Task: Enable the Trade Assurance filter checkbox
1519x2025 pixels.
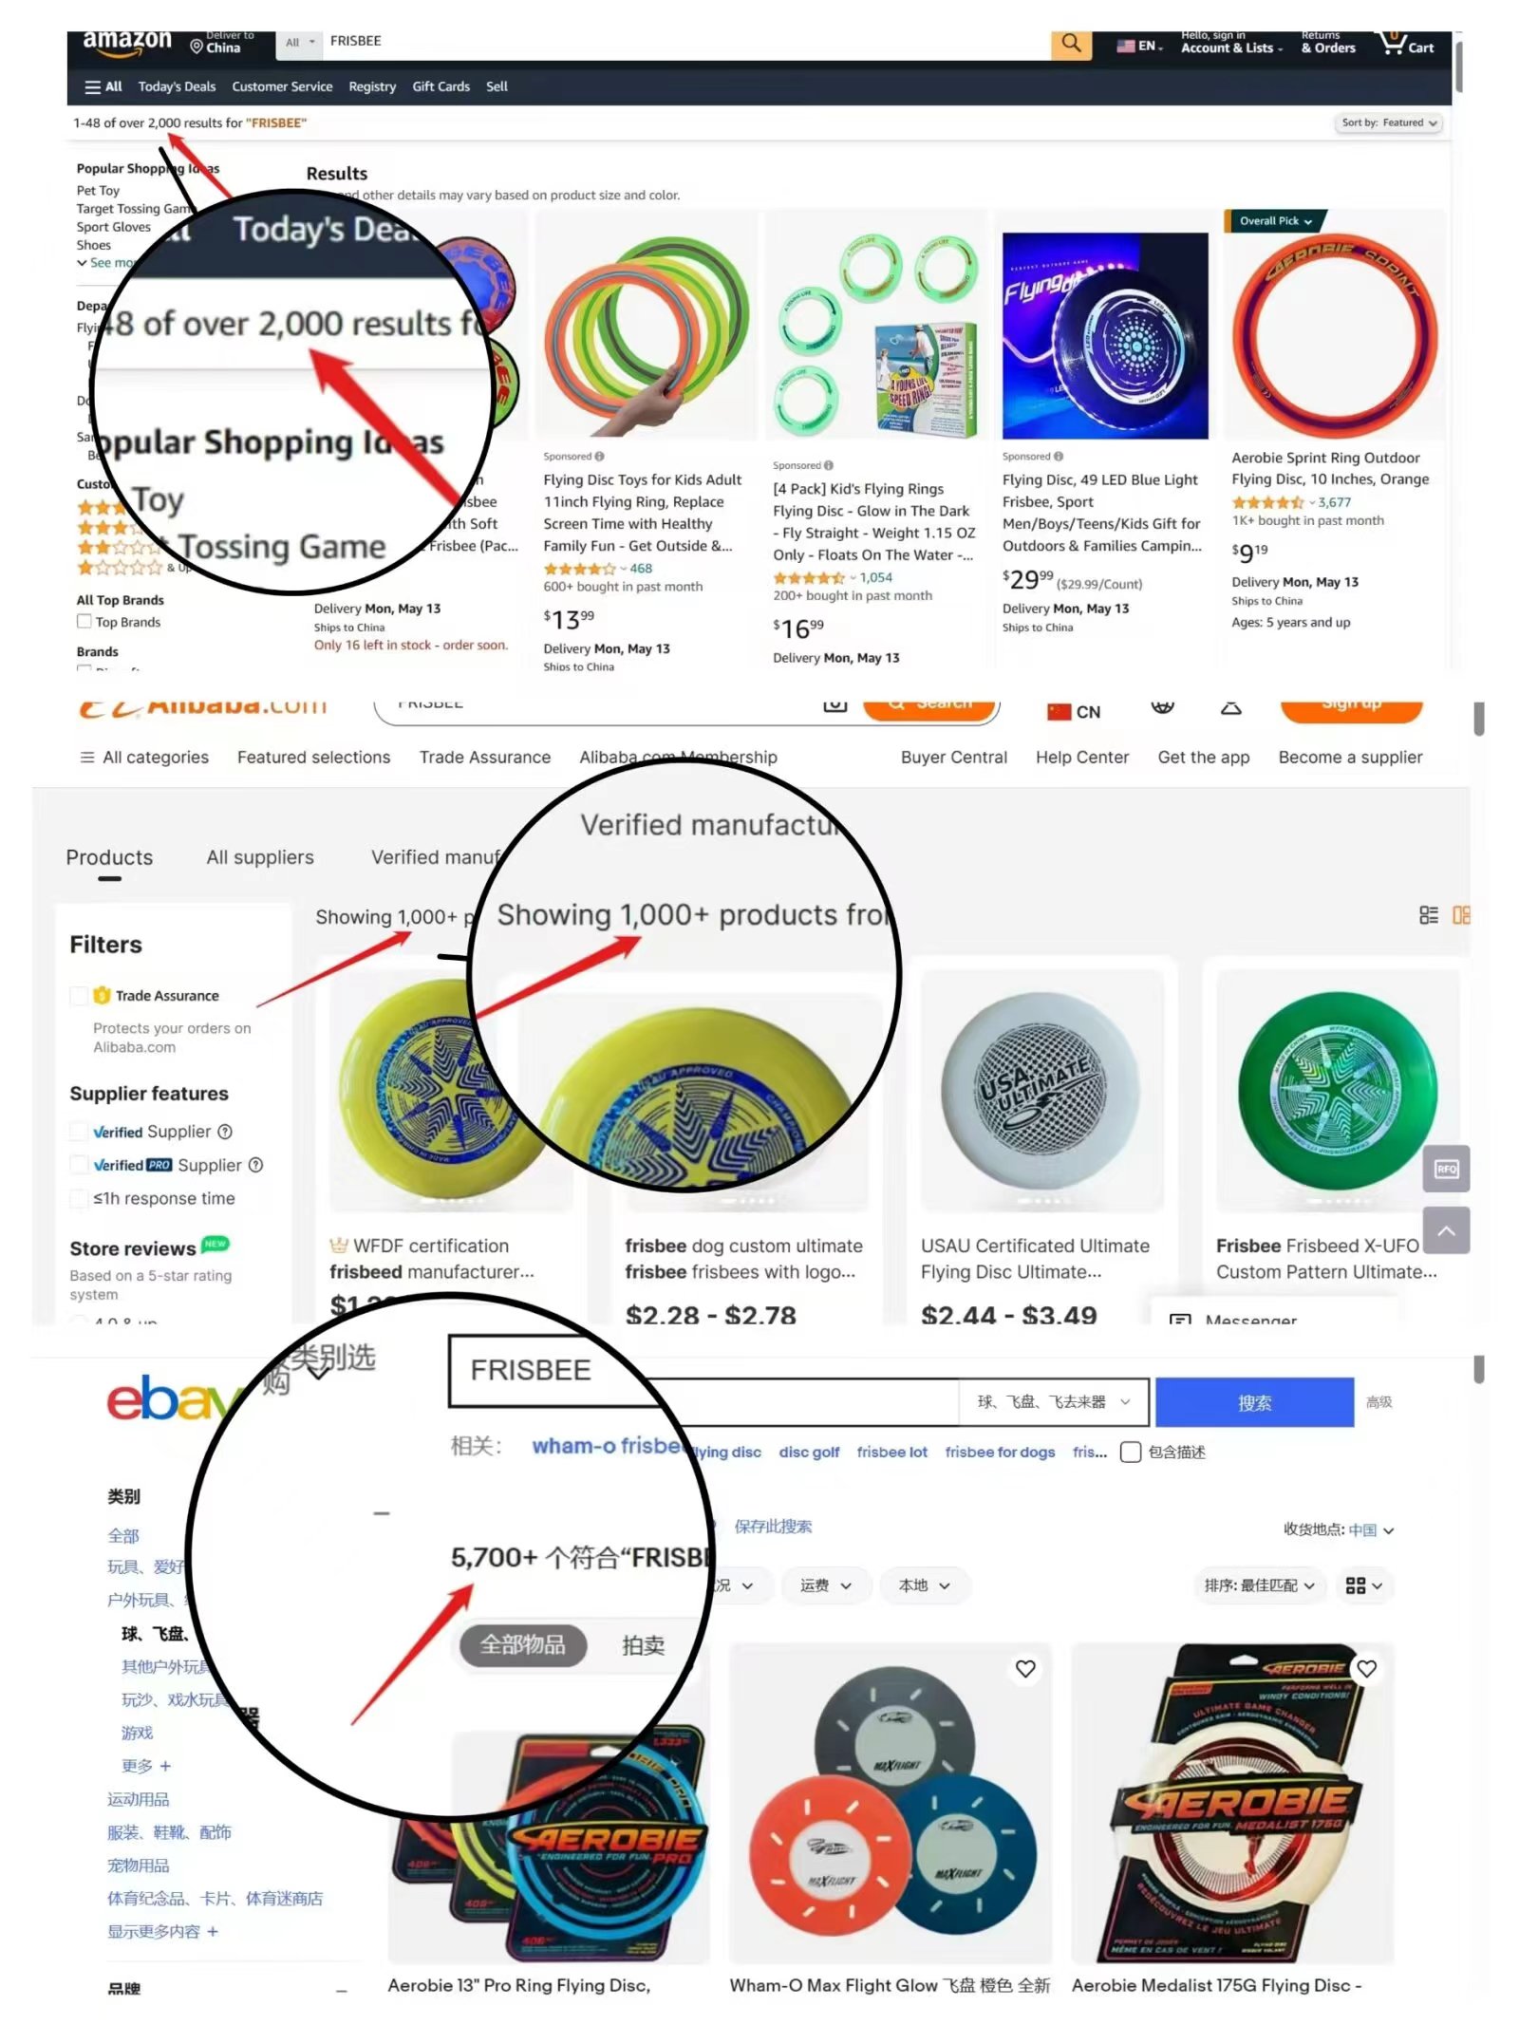Action: click(x=79, y=995)
